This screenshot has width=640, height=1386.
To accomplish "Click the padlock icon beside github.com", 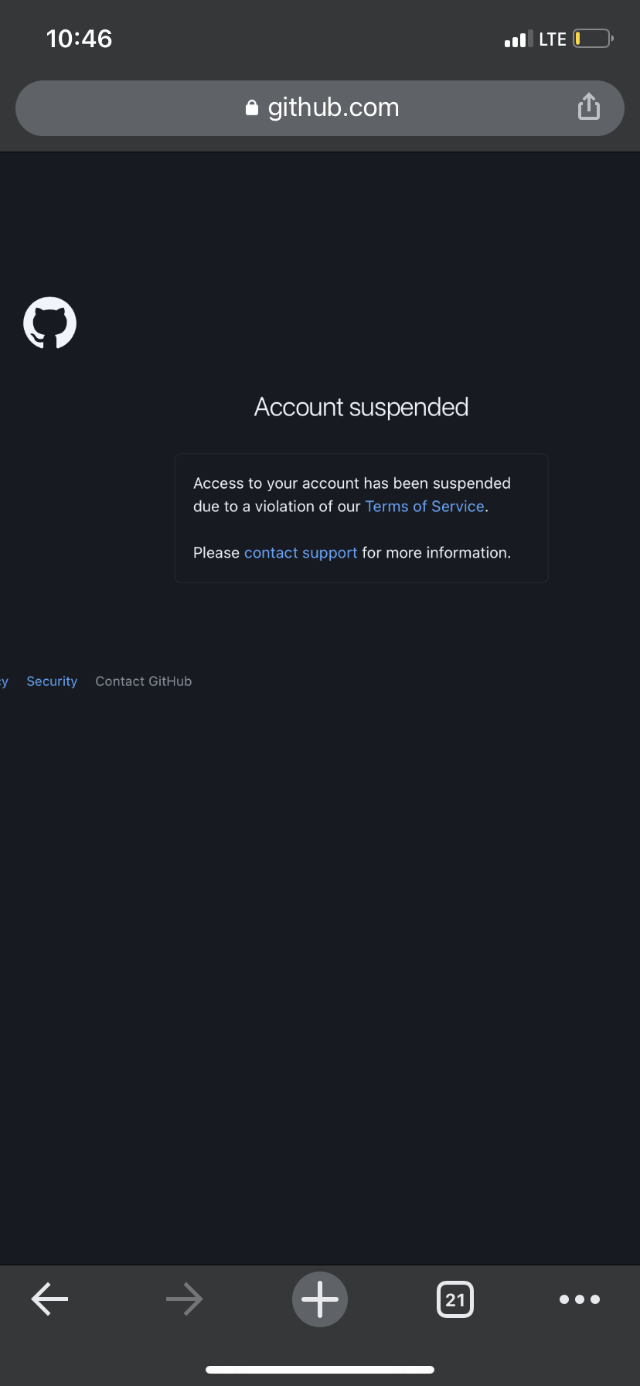I will click(252, 108).
